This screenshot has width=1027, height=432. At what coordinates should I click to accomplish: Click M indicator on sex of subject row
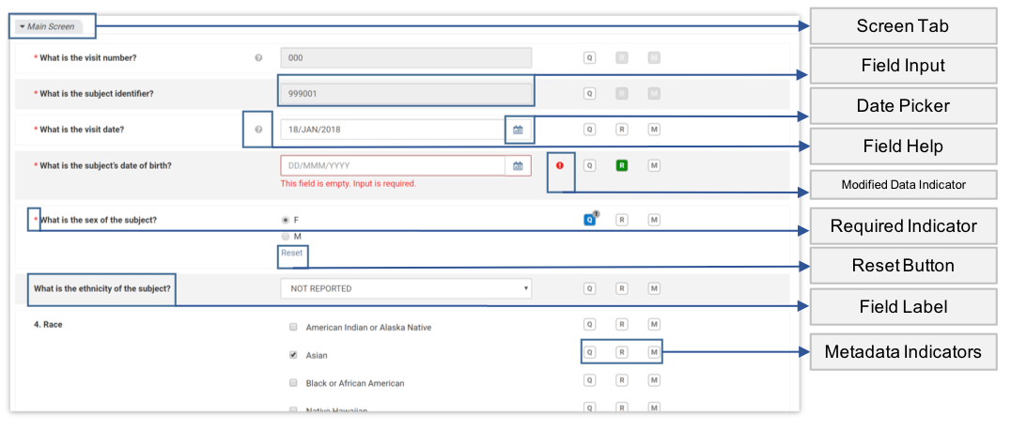coord(654,220)
